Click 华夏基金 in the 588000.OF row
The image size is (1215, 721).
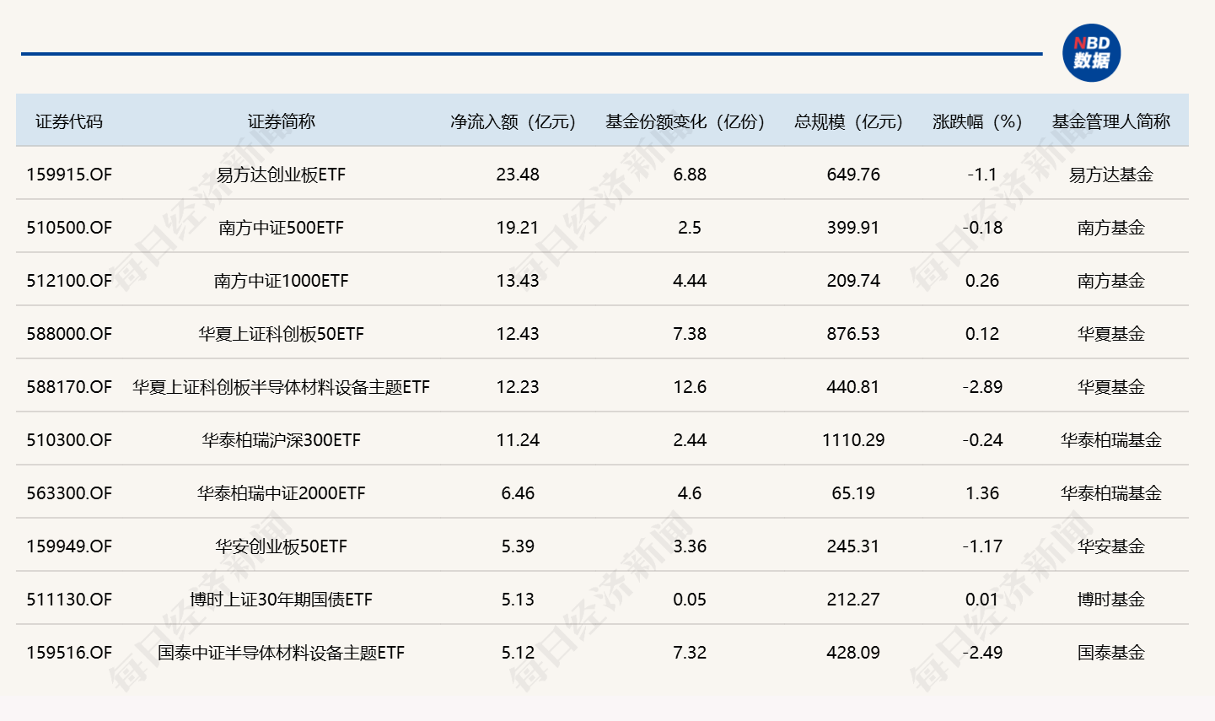[1111, 334]
